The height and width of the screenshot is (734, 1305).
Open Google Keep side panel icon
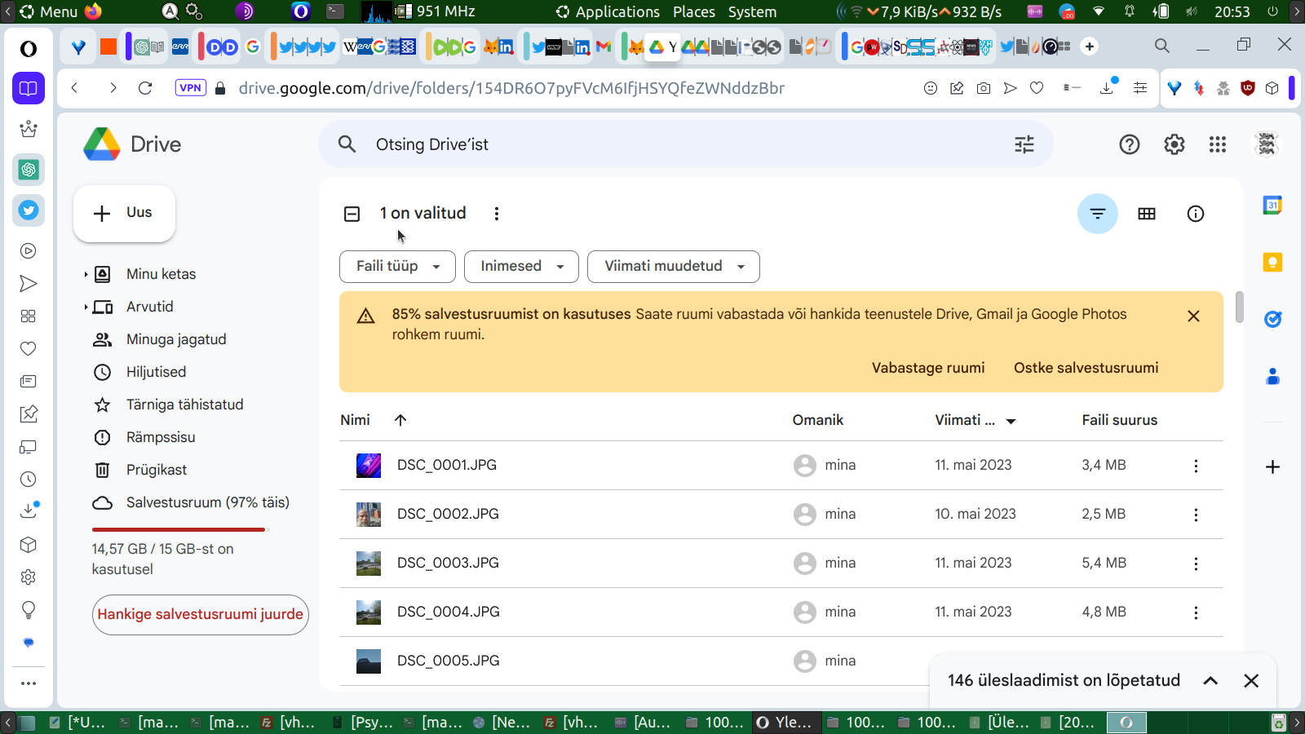click(x=1272, y=262)
